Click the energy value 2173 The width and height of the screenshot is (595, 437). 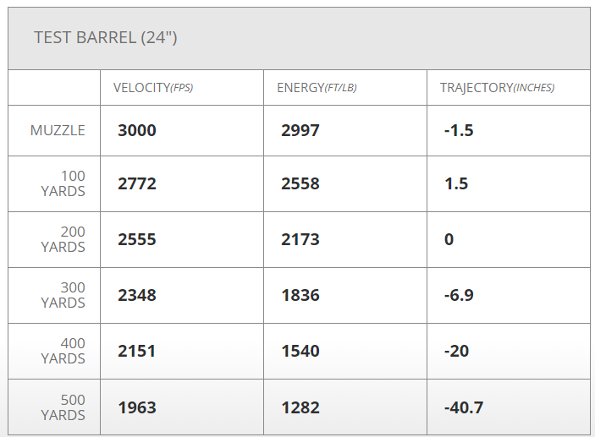point(300,239)
